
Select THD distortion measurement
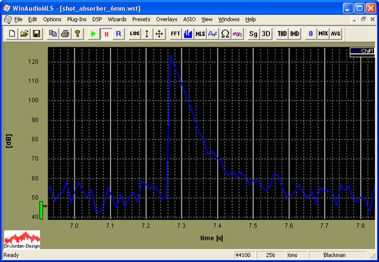pos(282,34)
